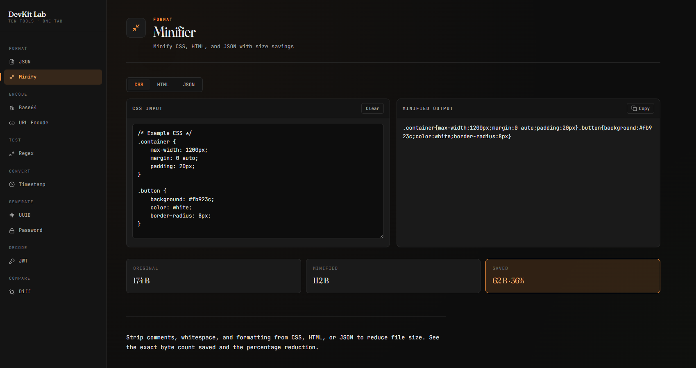This screenshot has height=368, width=696.
Task: Switch to the CSS minifier tab
Action: coord(139,85)
